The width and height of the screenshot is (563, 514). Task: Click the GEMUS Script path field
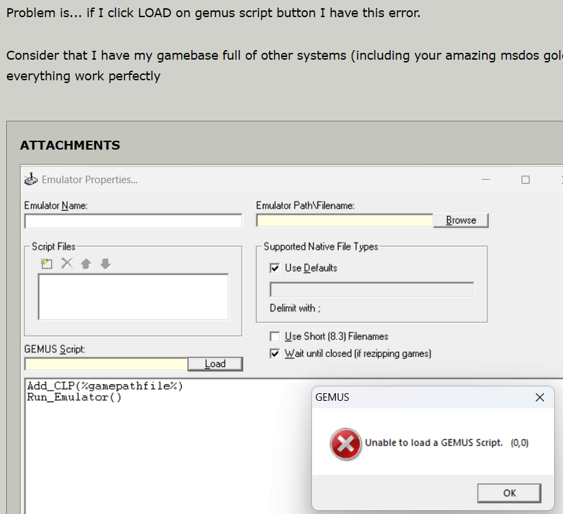click(x=106, y=364)
